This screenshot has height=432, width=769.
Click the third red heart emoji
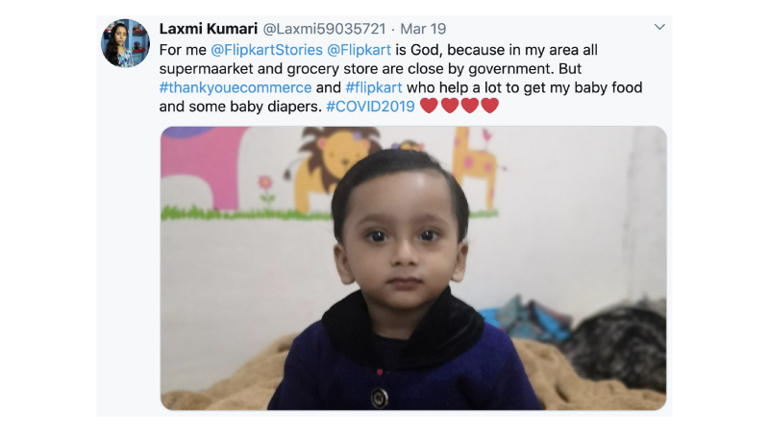coord(470,106)
